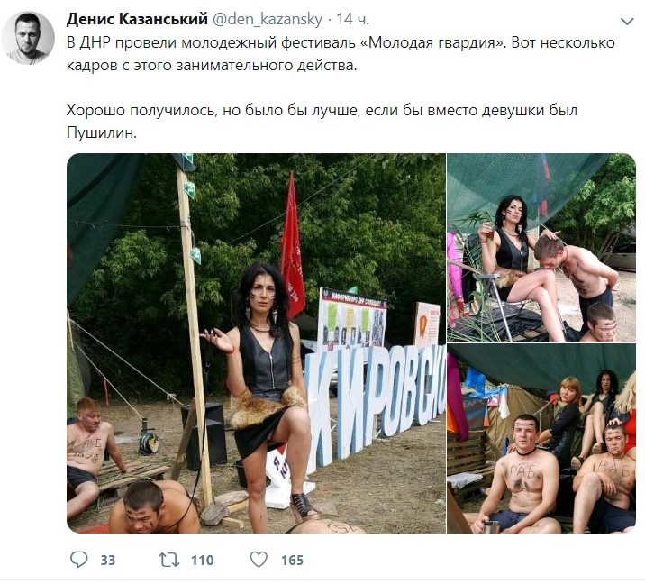Expand the tweet options chevron
Viewport: 645px width, 584px height.
(x=627, y=22)
